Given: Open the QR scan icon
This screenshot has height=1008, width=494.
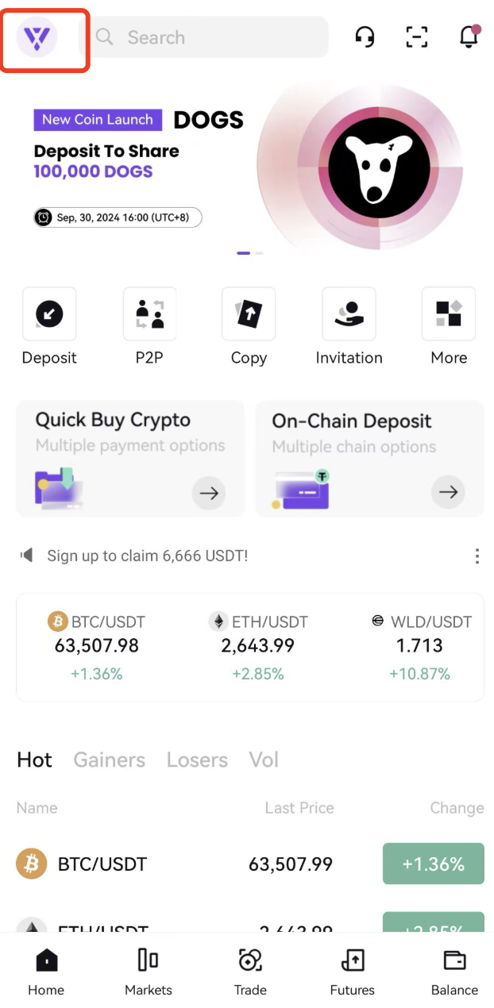Looking at the screenshot, I should [416, 37].
